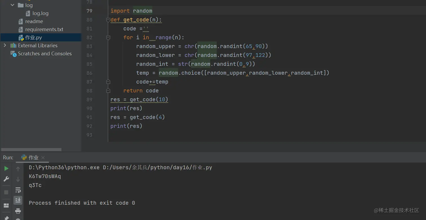Fold the for loop at line 82
This screenshot has width=426, height=220.
tap(108, 37)
